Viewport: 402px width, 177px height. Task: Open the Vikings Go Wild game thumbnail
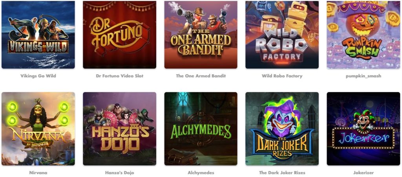pyautogui.click(x=38, y=35)
